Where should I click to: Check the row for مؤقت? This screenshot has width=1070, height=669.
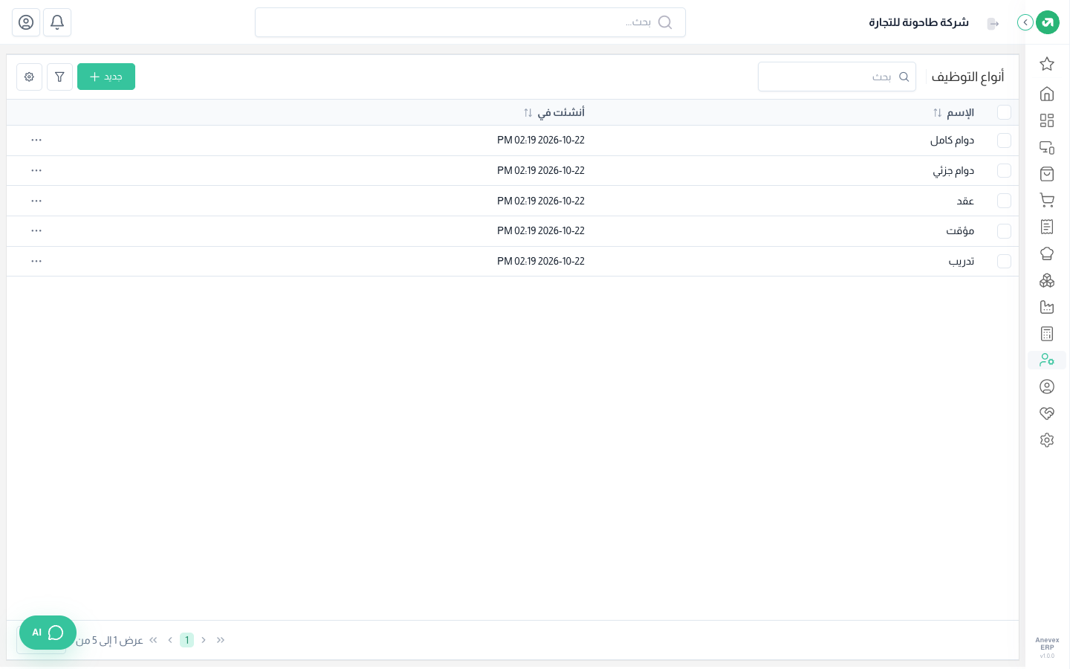click(x=1004, y=231)
